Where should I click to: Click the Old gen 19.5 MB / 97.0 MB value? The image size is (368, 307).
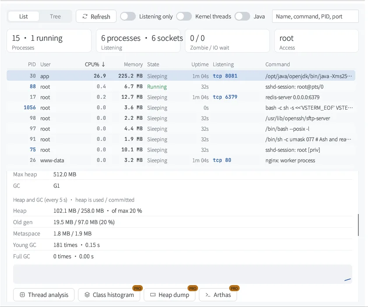84,222
